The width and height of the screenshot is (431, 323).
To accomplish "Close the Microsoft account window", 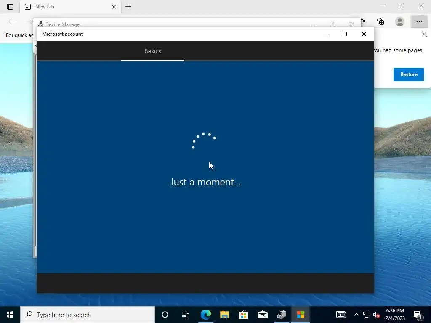I will 364,34.
